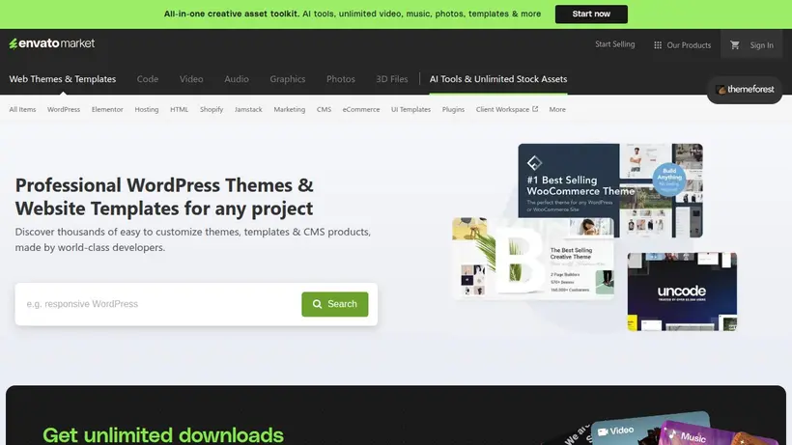Click the green Search button

335,304
